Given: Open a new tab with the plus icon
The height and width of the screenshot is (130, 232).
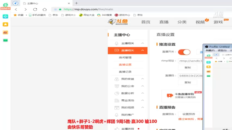Looking at the screenshot, I should click(76, 3).
